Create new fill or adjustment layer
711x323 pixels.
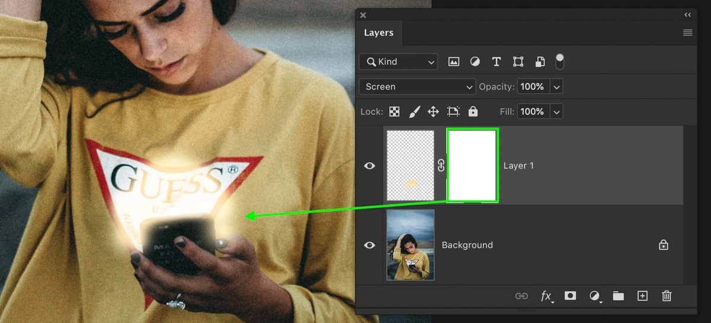[x=594, y=296]
